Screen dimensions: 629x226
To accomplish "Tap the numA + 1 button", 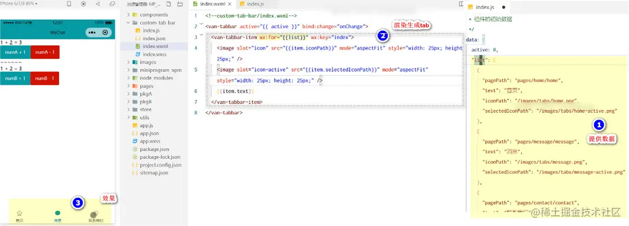I will pos(15,53).
